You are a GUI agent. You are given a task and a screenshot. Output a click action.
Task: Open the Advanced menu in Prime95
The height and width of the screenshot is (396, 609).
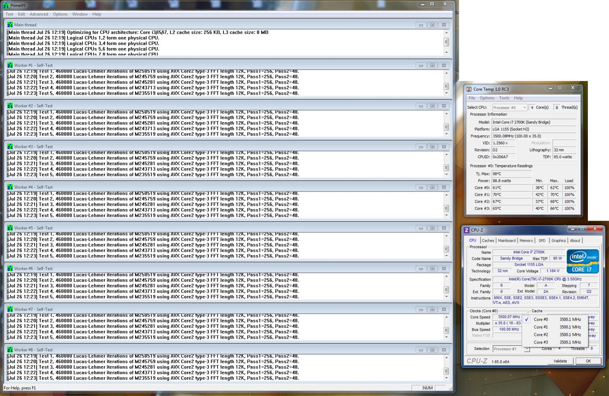(x=39, y=14)
